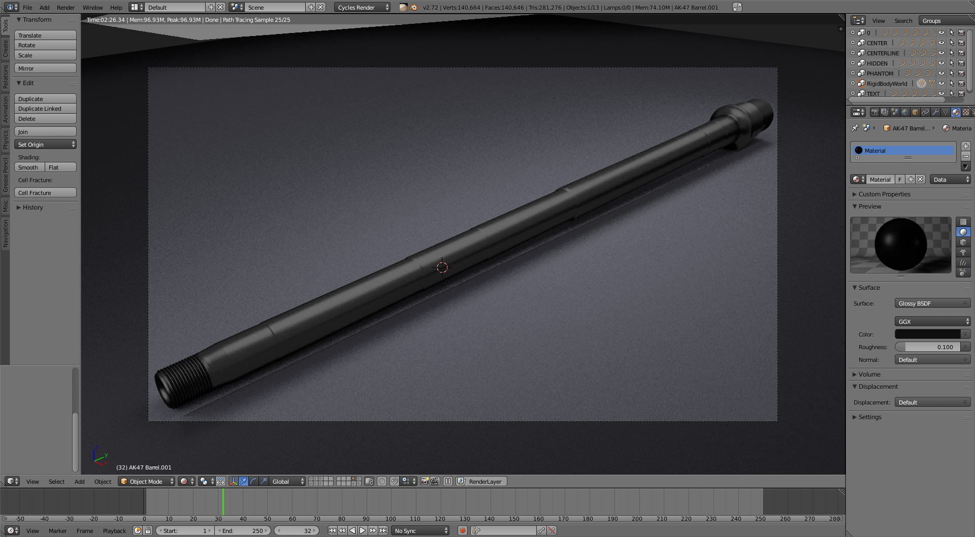Toggle lock time to other windows

148,530
